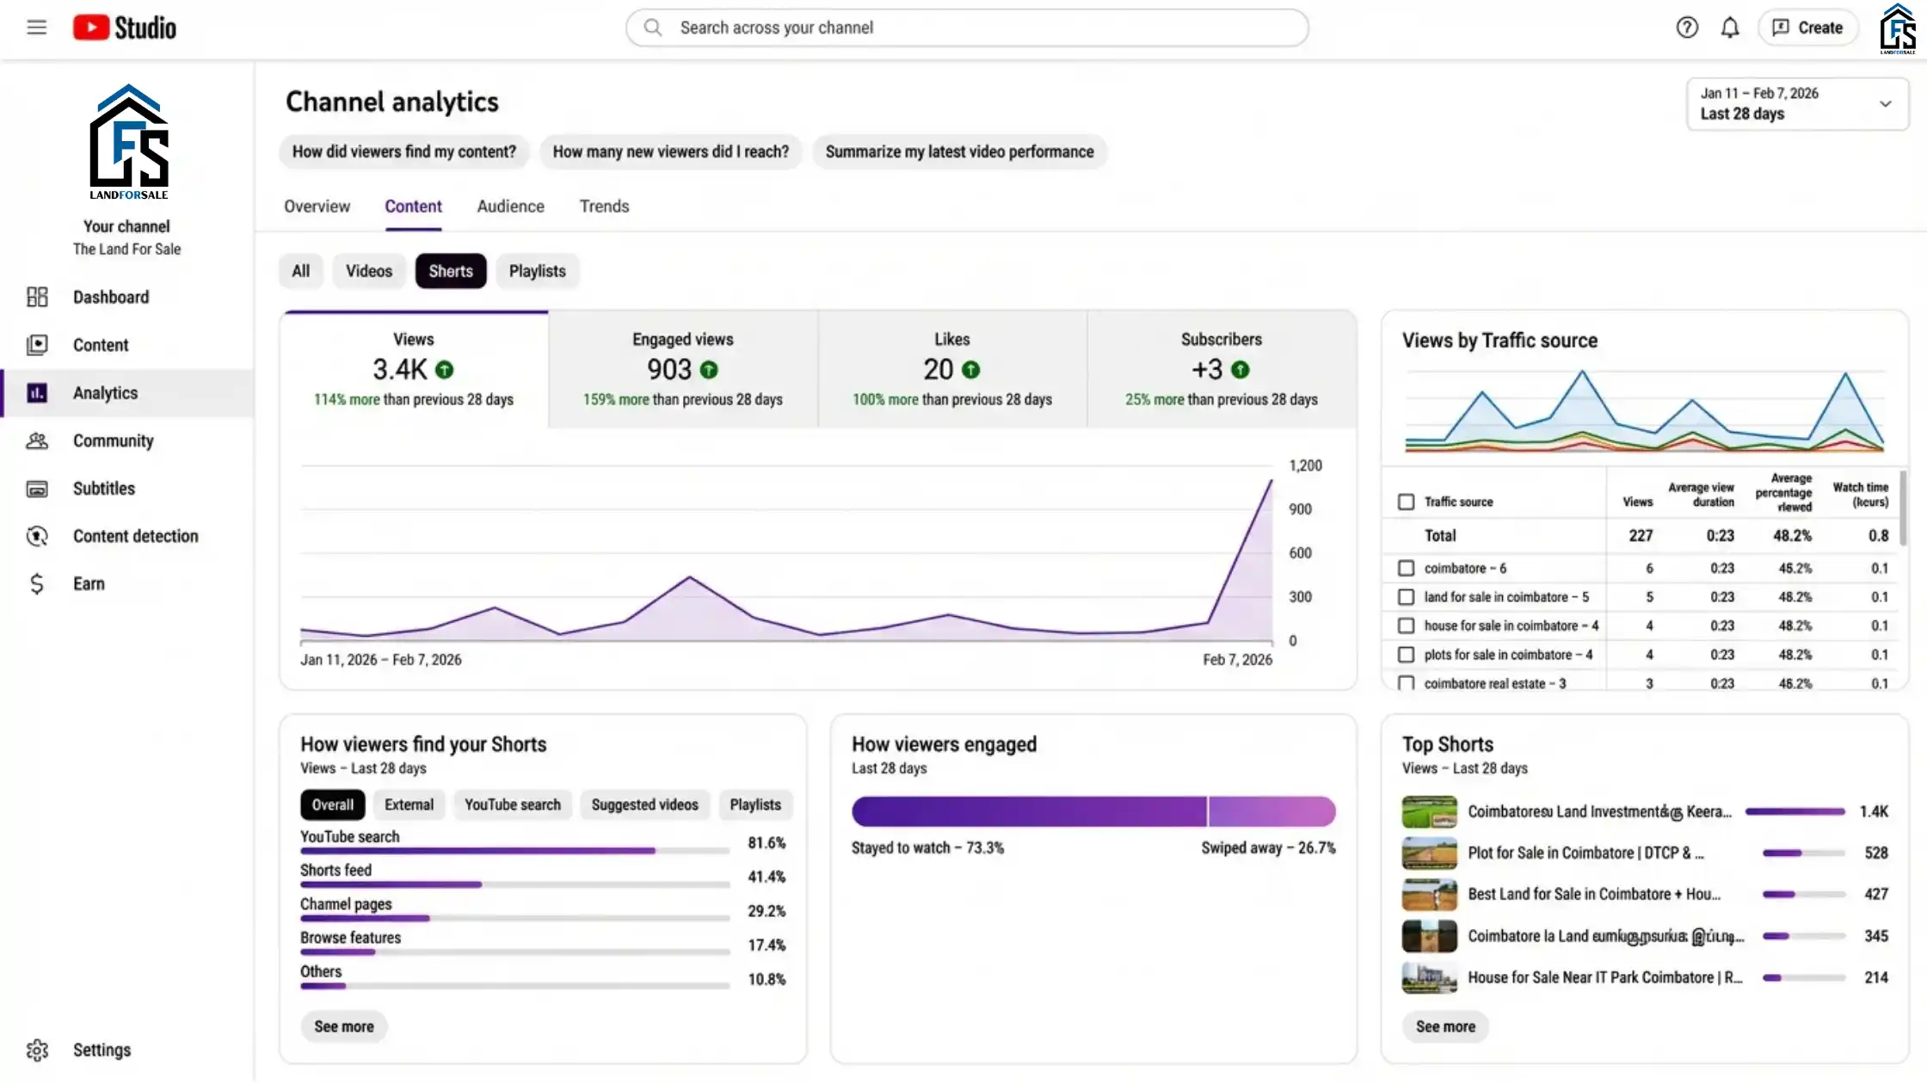Click See more under Top Shorts
This screenshot has height=1084, width=1927.
coord(1445,1026)
